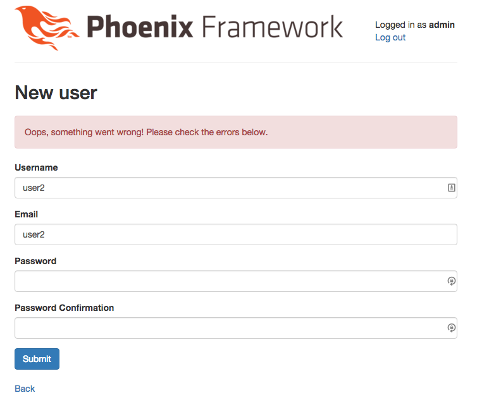The height and width of the screenshot is (400, 489).
Task: Click the key icon in the Password field
Action: (452, 281)
